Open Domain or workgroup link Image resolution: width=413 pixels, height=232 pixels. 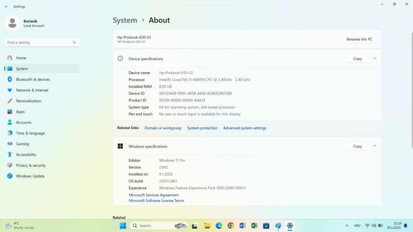click(163, 128)
